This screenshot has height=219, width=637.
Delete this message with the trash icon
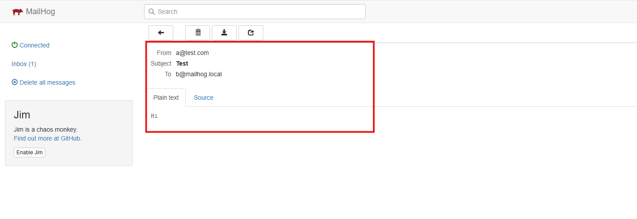pos(198,32)
